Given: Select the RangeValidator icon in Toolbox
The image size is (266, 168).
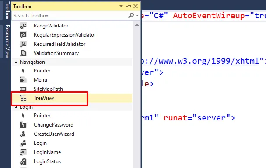Looking at the screenshot, I should click(x=23, y=26).
